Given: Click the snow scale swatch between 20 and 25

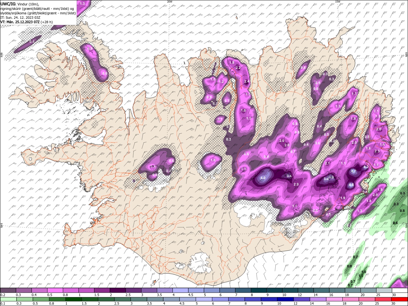Looking at the screenshot, I should [x=368, y=290].
